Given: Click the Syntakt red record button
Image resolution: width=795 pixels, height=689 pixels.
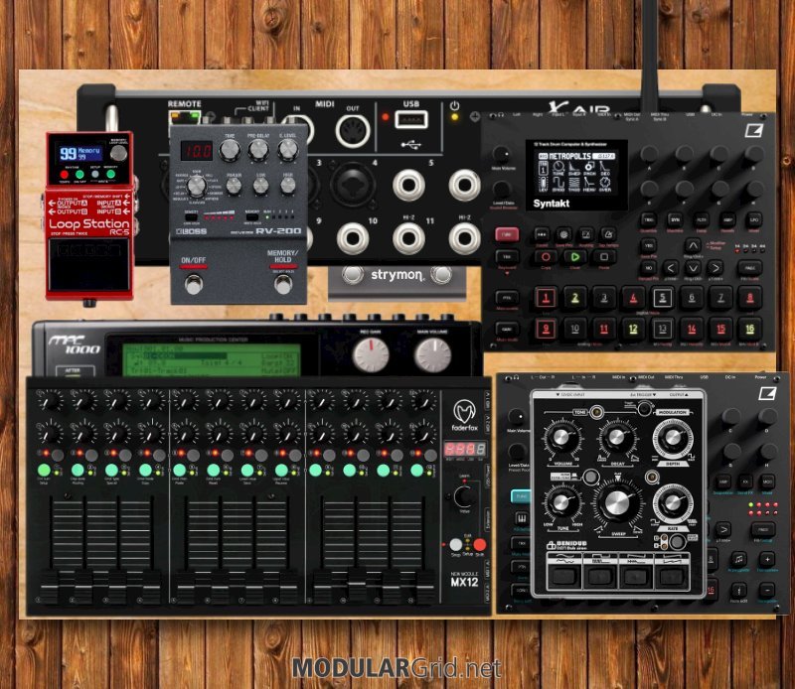Looking at the screenshot, I should click(x=546, y=257).
